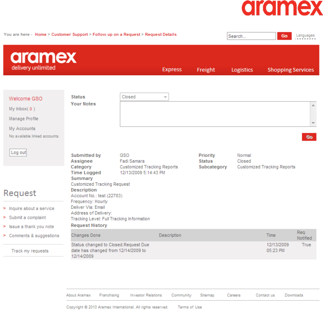
Task: Click inside the Your Notes text area
Action: point(215,114)
